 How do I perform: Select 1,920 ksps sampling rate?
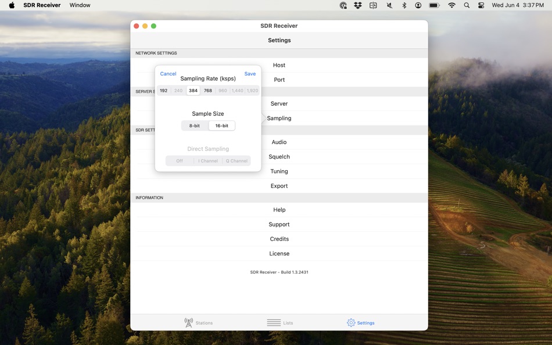point(252,91)
